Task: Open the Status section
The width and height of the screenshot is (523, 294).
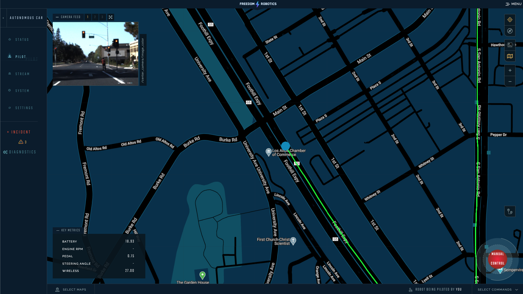Action: coord(22,40)
